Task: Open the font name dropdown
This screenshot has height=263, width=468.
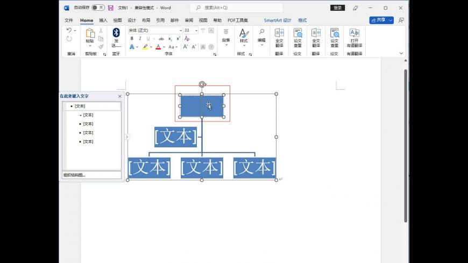Action: tap(180, 31)
